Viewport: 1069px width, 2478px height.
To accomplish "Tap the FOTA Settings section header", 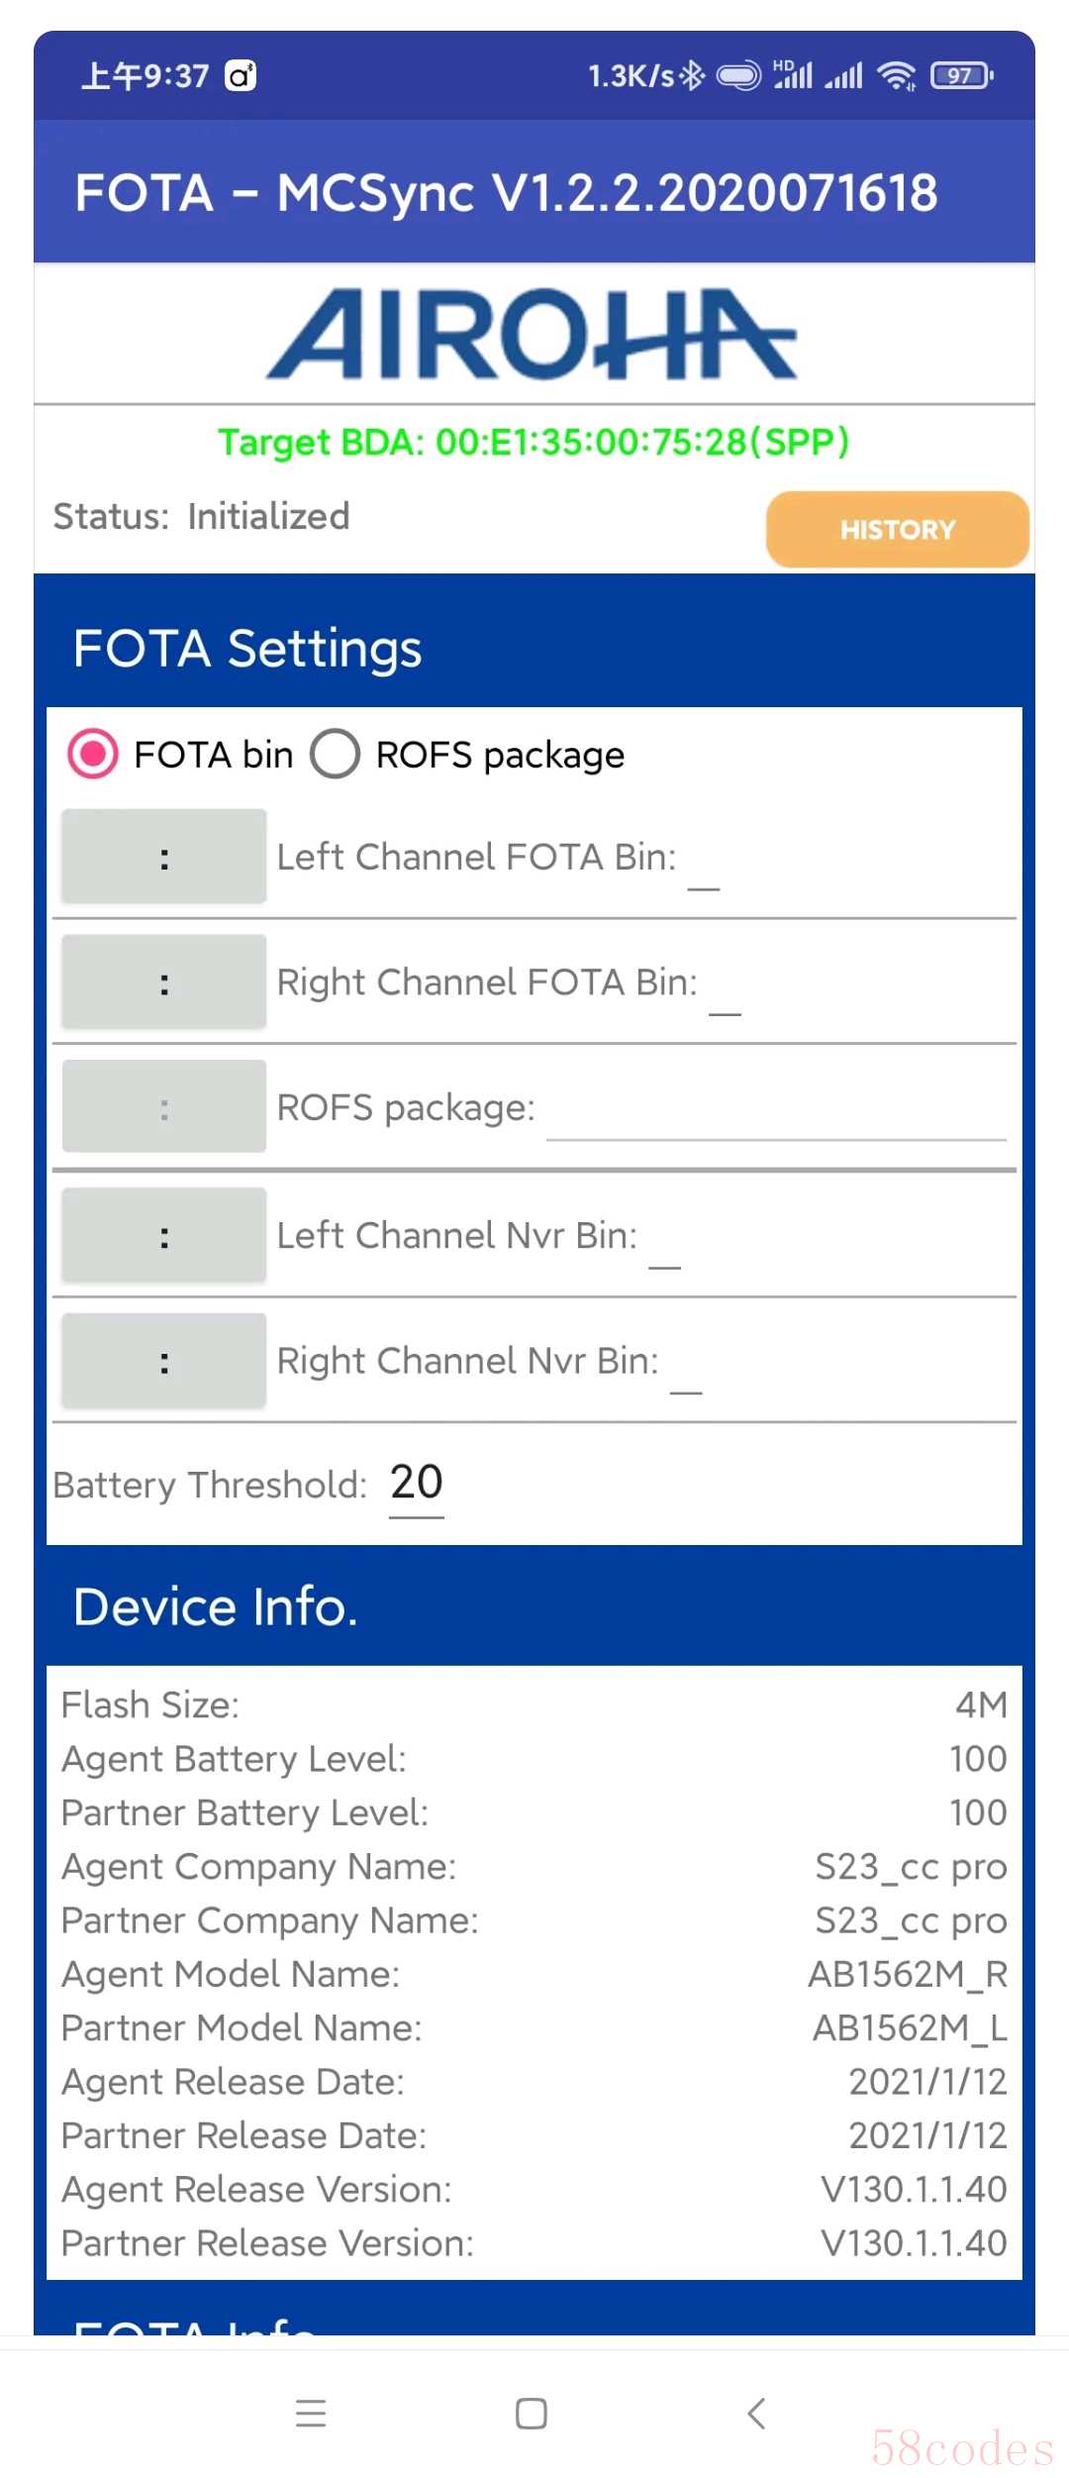I will 247,649.
